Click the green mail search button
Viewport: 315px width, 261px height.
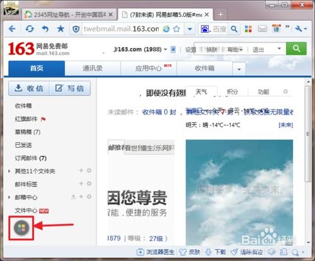point(296,49)
